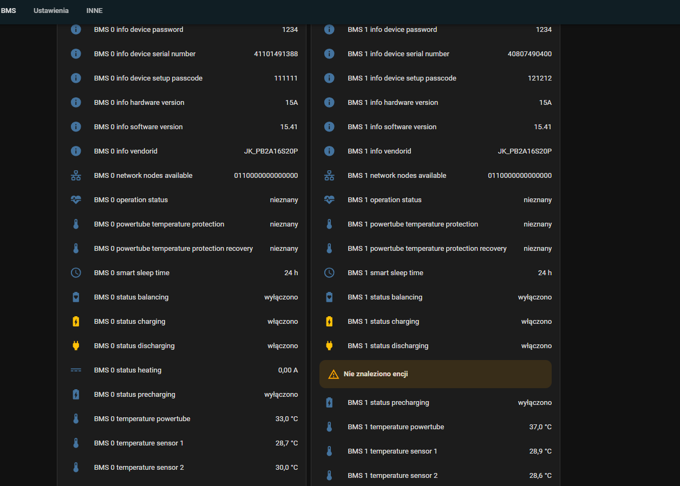
Task: Click info icon for BMS 0 serial number
Action: (76, 54)
